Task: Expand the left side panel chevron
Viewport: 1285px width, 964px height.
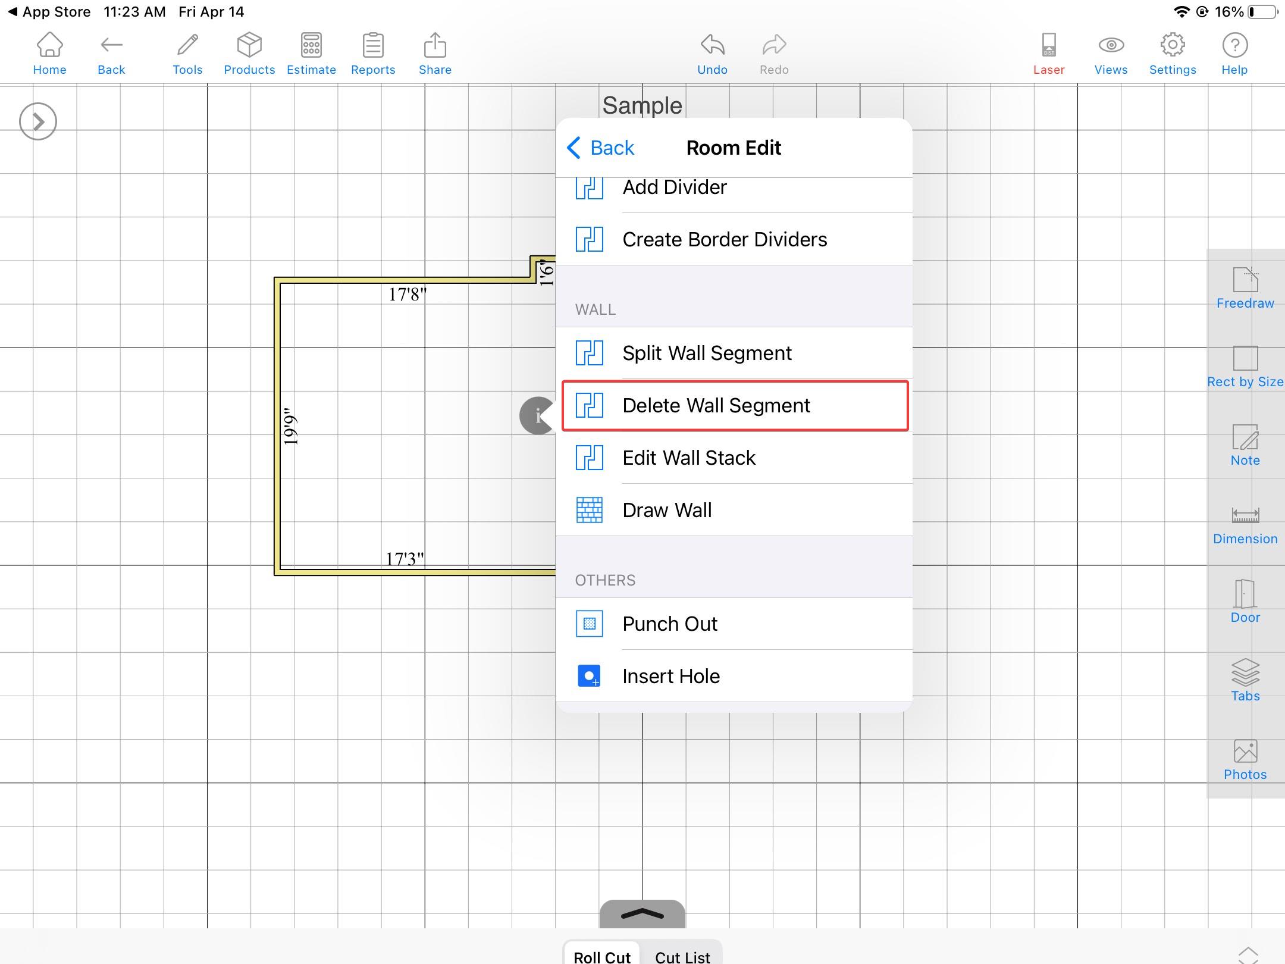Action: click(x=38, y=121)
